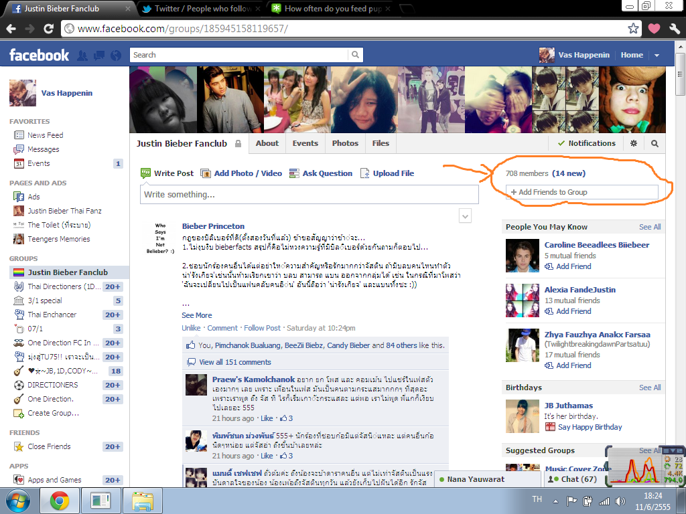
Task: Click Follow Post link
Action: [262, 328]
